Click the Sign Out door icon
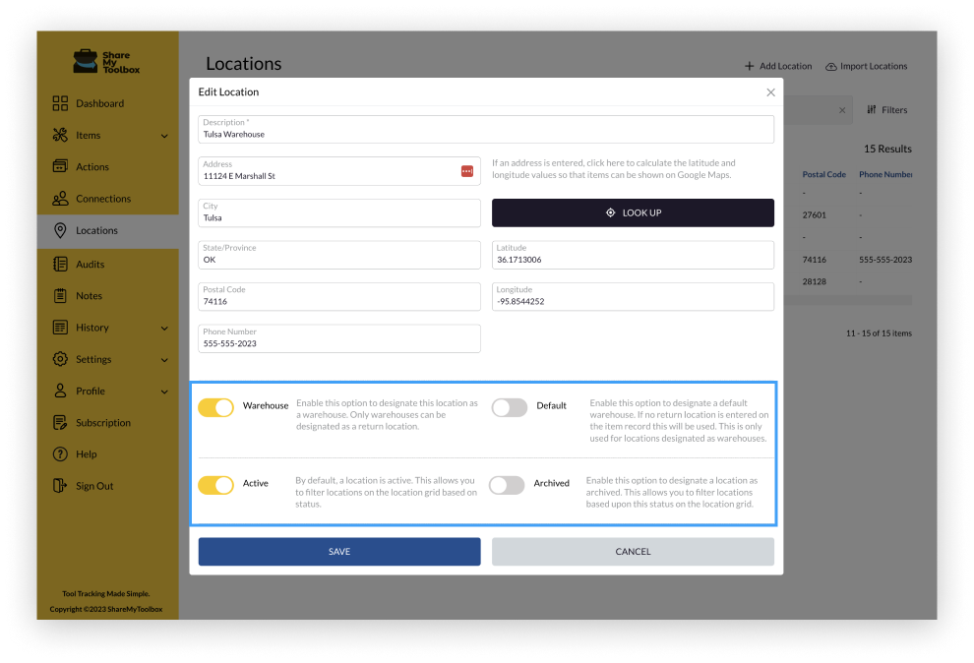Viewport: 974px width, 663px height. 60,486
